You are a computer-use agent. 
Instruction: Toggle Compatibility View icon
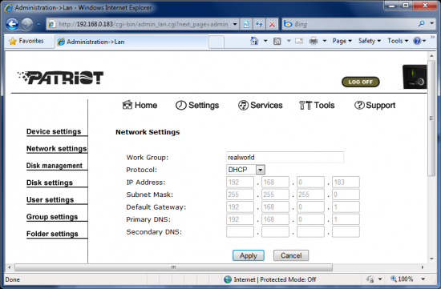[246, 24]
